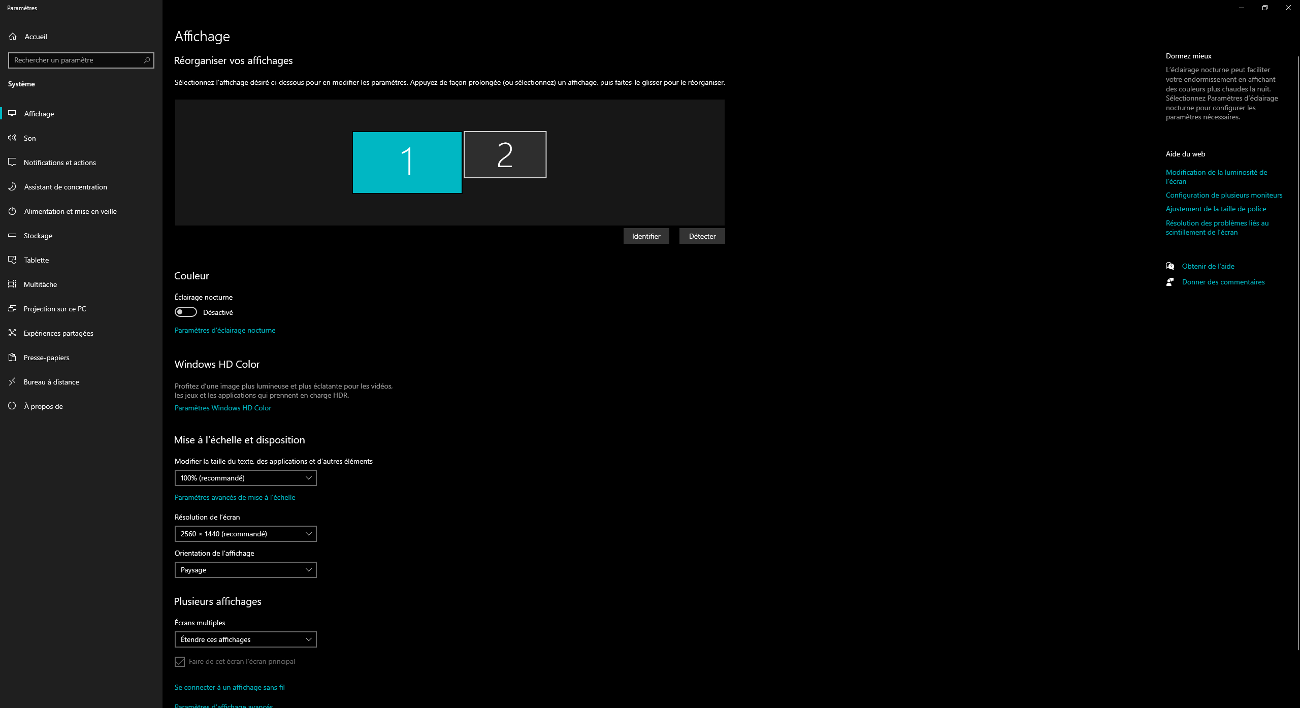
Task: Enable the Éclairage nocturne toggle
Action: [x=186, y=312]
